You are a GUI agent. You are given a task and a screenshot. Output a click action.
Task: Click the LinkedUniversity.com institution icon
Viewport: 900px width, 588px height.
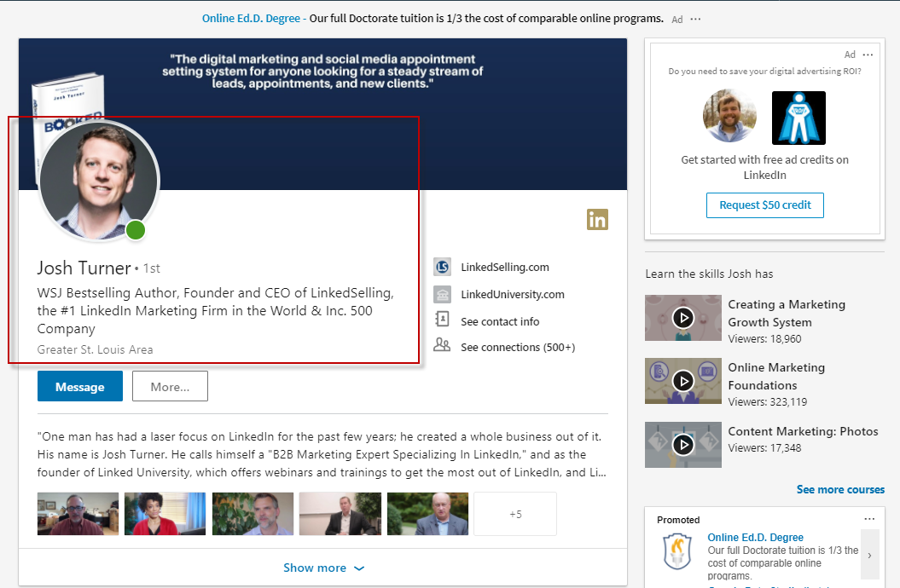click(x=442, y=295)
